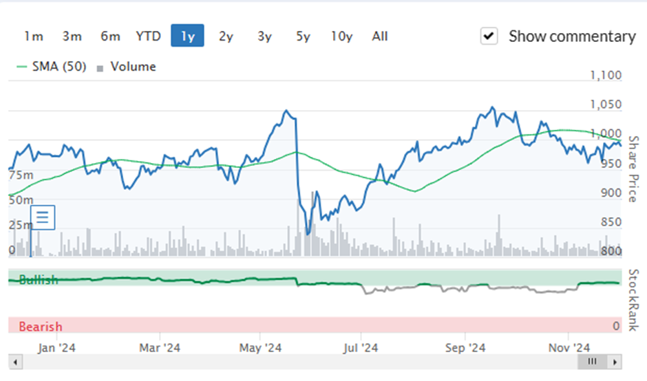Switch chart to 5y range
The image size is (647, 381).
click(303, 36)
